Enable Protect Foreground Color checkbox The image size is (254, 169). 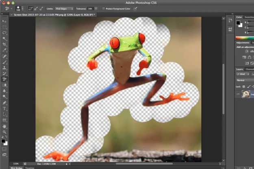pyautogui.click(x=104, y=8)
